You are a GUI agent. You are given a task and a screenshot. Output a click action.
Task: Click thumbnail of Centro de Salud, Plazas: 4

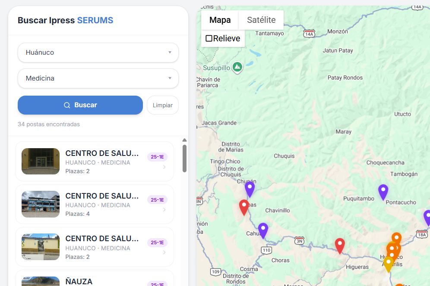click(x=41, y=204)
